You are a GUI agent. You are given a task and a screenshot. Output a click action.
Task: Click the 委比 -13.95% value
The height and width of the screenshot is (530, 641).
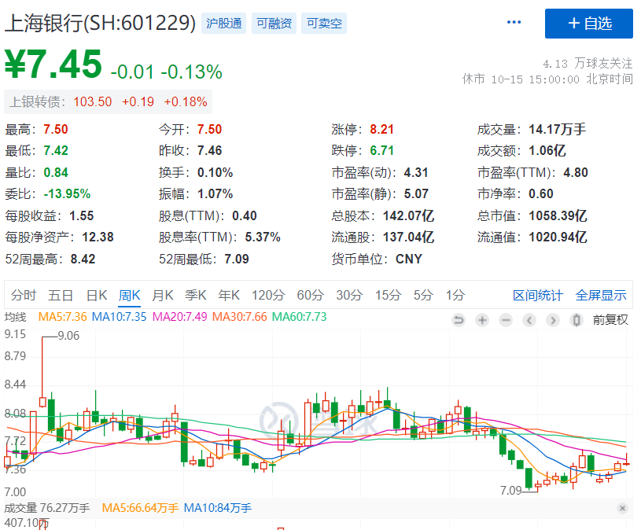pyautogui.click(x=67, y=193)
